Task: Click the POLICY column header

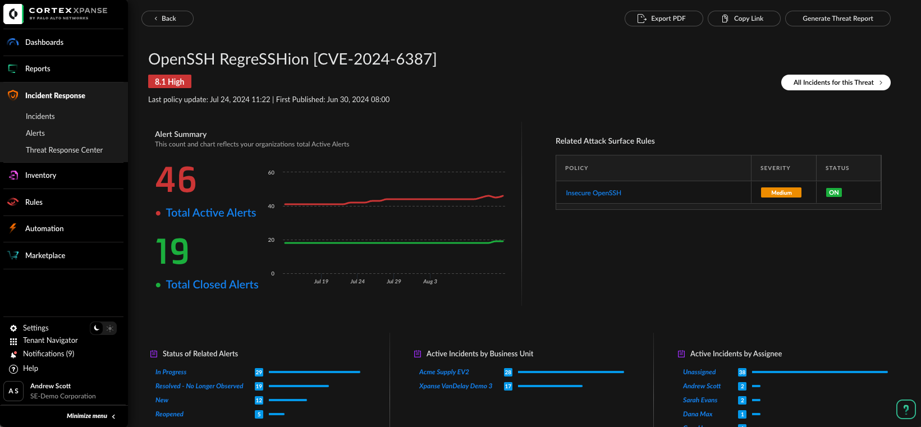Action: tap(576, 168)
